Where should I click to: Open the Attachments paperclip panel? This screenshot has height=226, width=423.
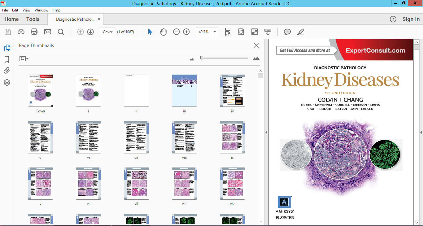click(7, 71)
